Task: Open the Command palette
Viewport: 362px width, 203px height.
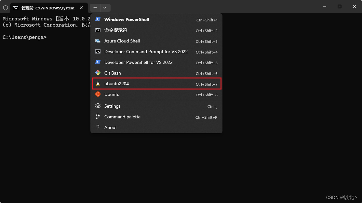Action: coord(156,117)
